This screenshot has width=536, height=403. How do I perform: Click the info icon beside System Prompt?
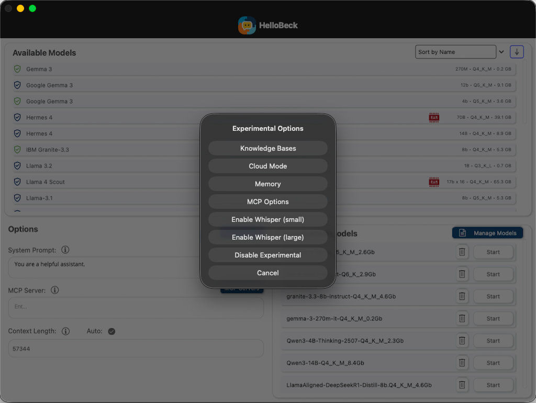(x=65, y=250)
